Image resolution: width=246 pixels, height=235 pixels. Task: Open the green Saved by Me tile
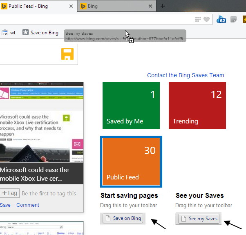[x=131, y=105]
